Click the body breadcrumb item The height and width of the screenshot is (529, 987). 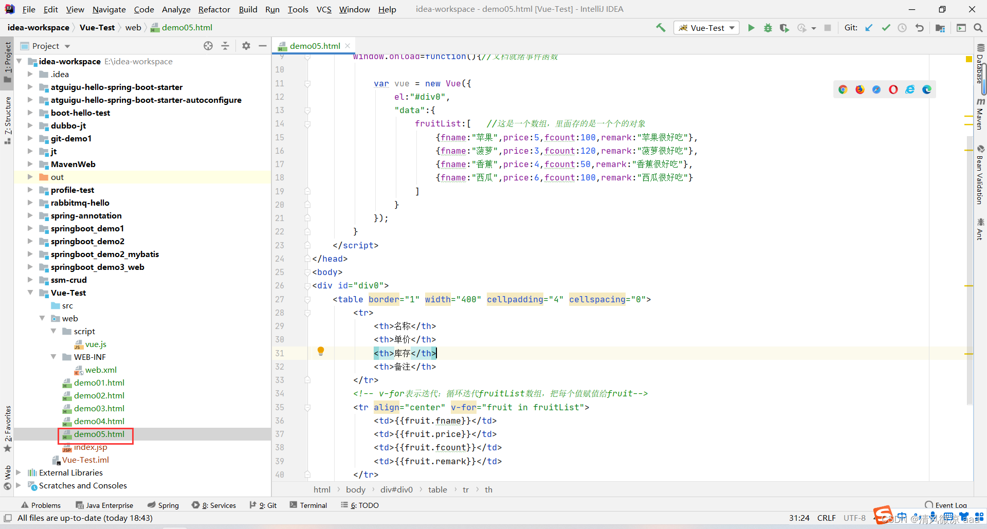pyautogui.click(x=356, y=489)
